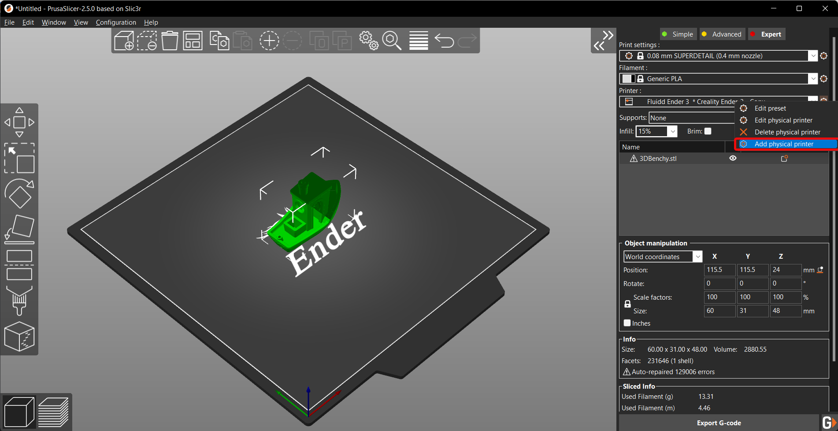The height and width of the screenshot is (431, 838).
Task: Open the Print settings preset dropdown
Action: click(x=813, y=56)
